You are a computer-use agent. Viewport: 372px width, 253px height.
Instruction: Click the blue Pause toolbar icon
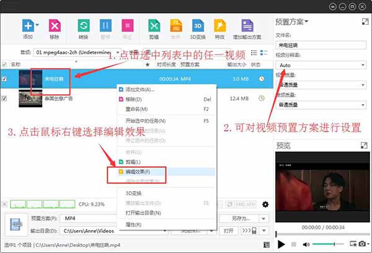pos(105,25)
